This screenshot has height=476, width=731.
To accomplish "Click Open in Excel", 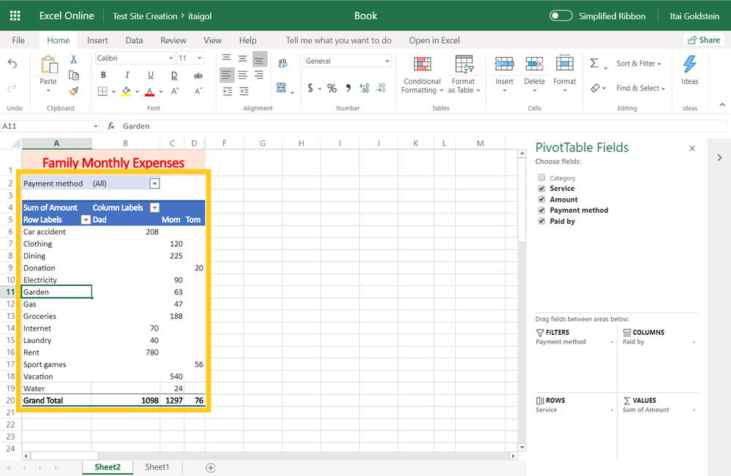I will click(434, 40).
